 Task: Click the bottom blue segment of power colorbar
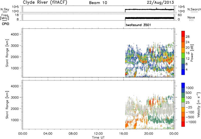183,72
